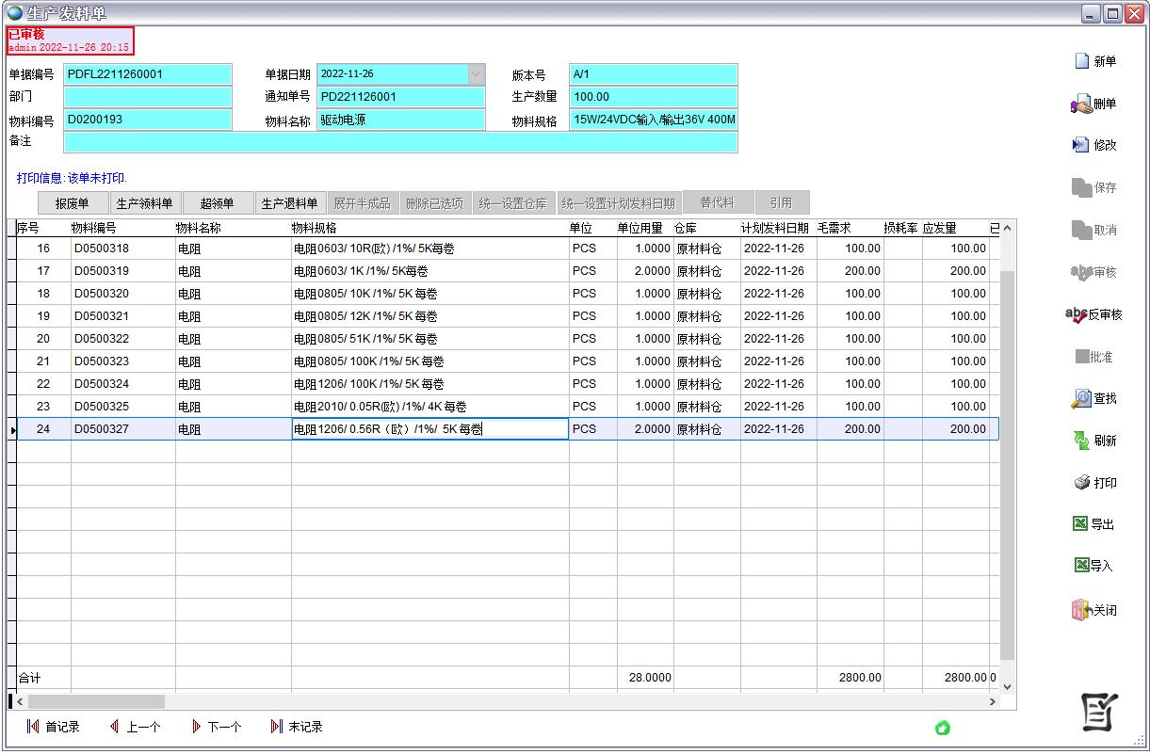Click the 生产领料单 button
This screenshot has height=754, width=1150.
click(x=144, y=203)
